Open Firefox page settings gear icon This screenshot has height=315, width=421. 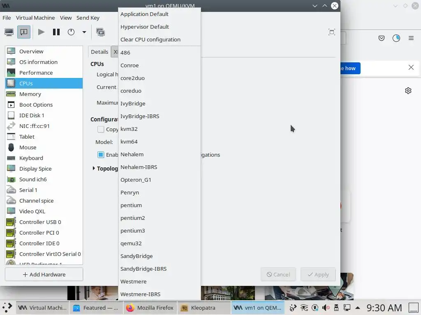coord(408,91)
